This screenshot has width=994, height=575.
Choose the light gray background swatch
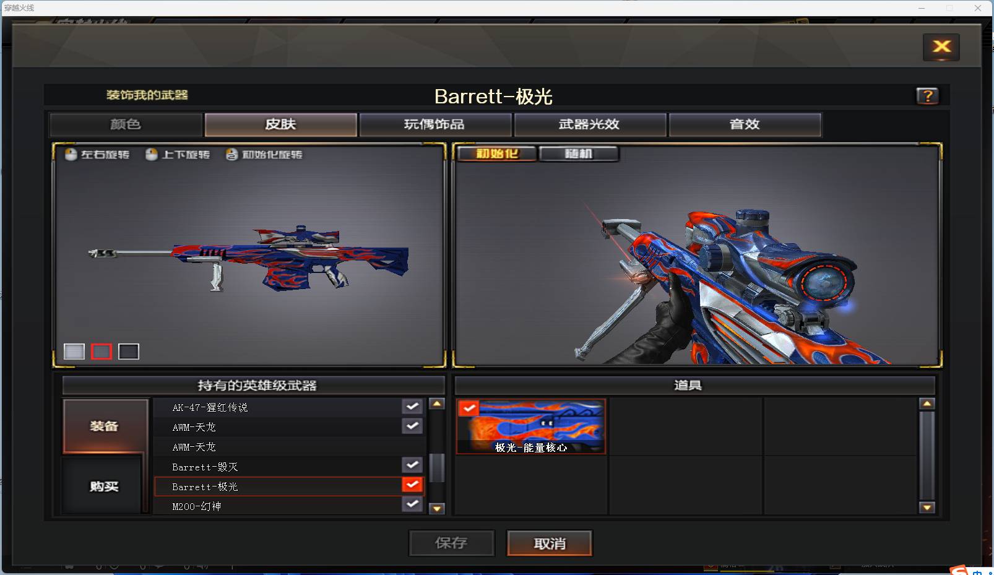[x=74, y=352]
